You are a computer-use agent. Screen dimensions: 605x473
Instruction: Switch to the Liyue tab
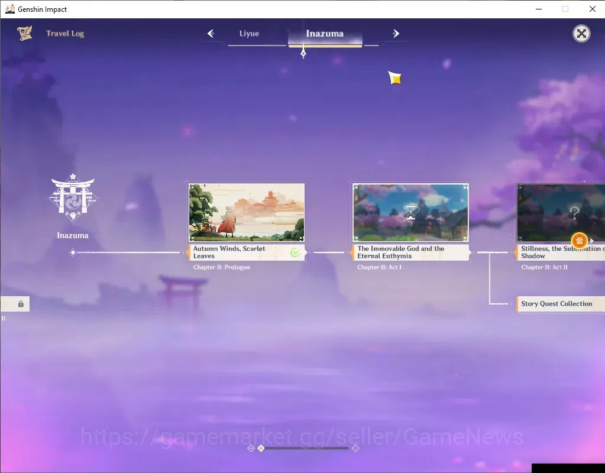click(x=249, y=34)
